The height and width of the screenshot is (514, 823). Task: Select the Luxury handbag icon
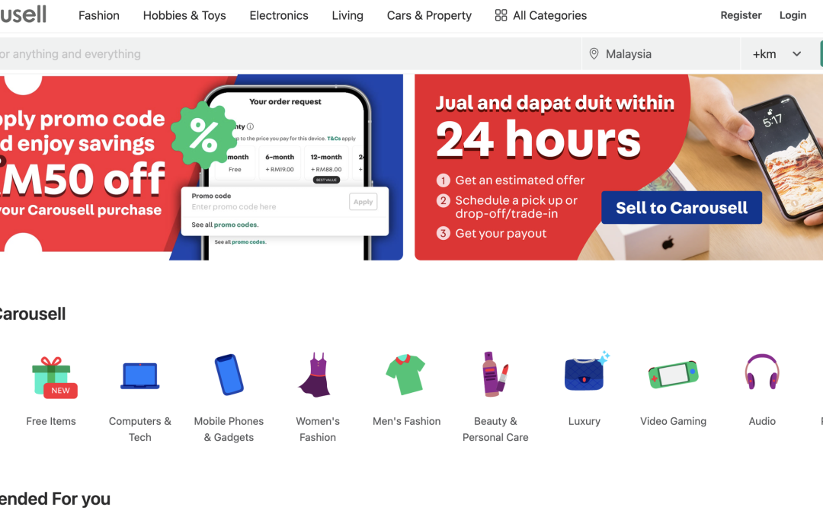click(x=586, y=372)
